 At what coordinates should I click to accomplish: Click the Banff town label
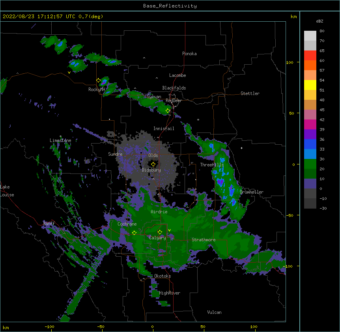(x=49, y=224)
